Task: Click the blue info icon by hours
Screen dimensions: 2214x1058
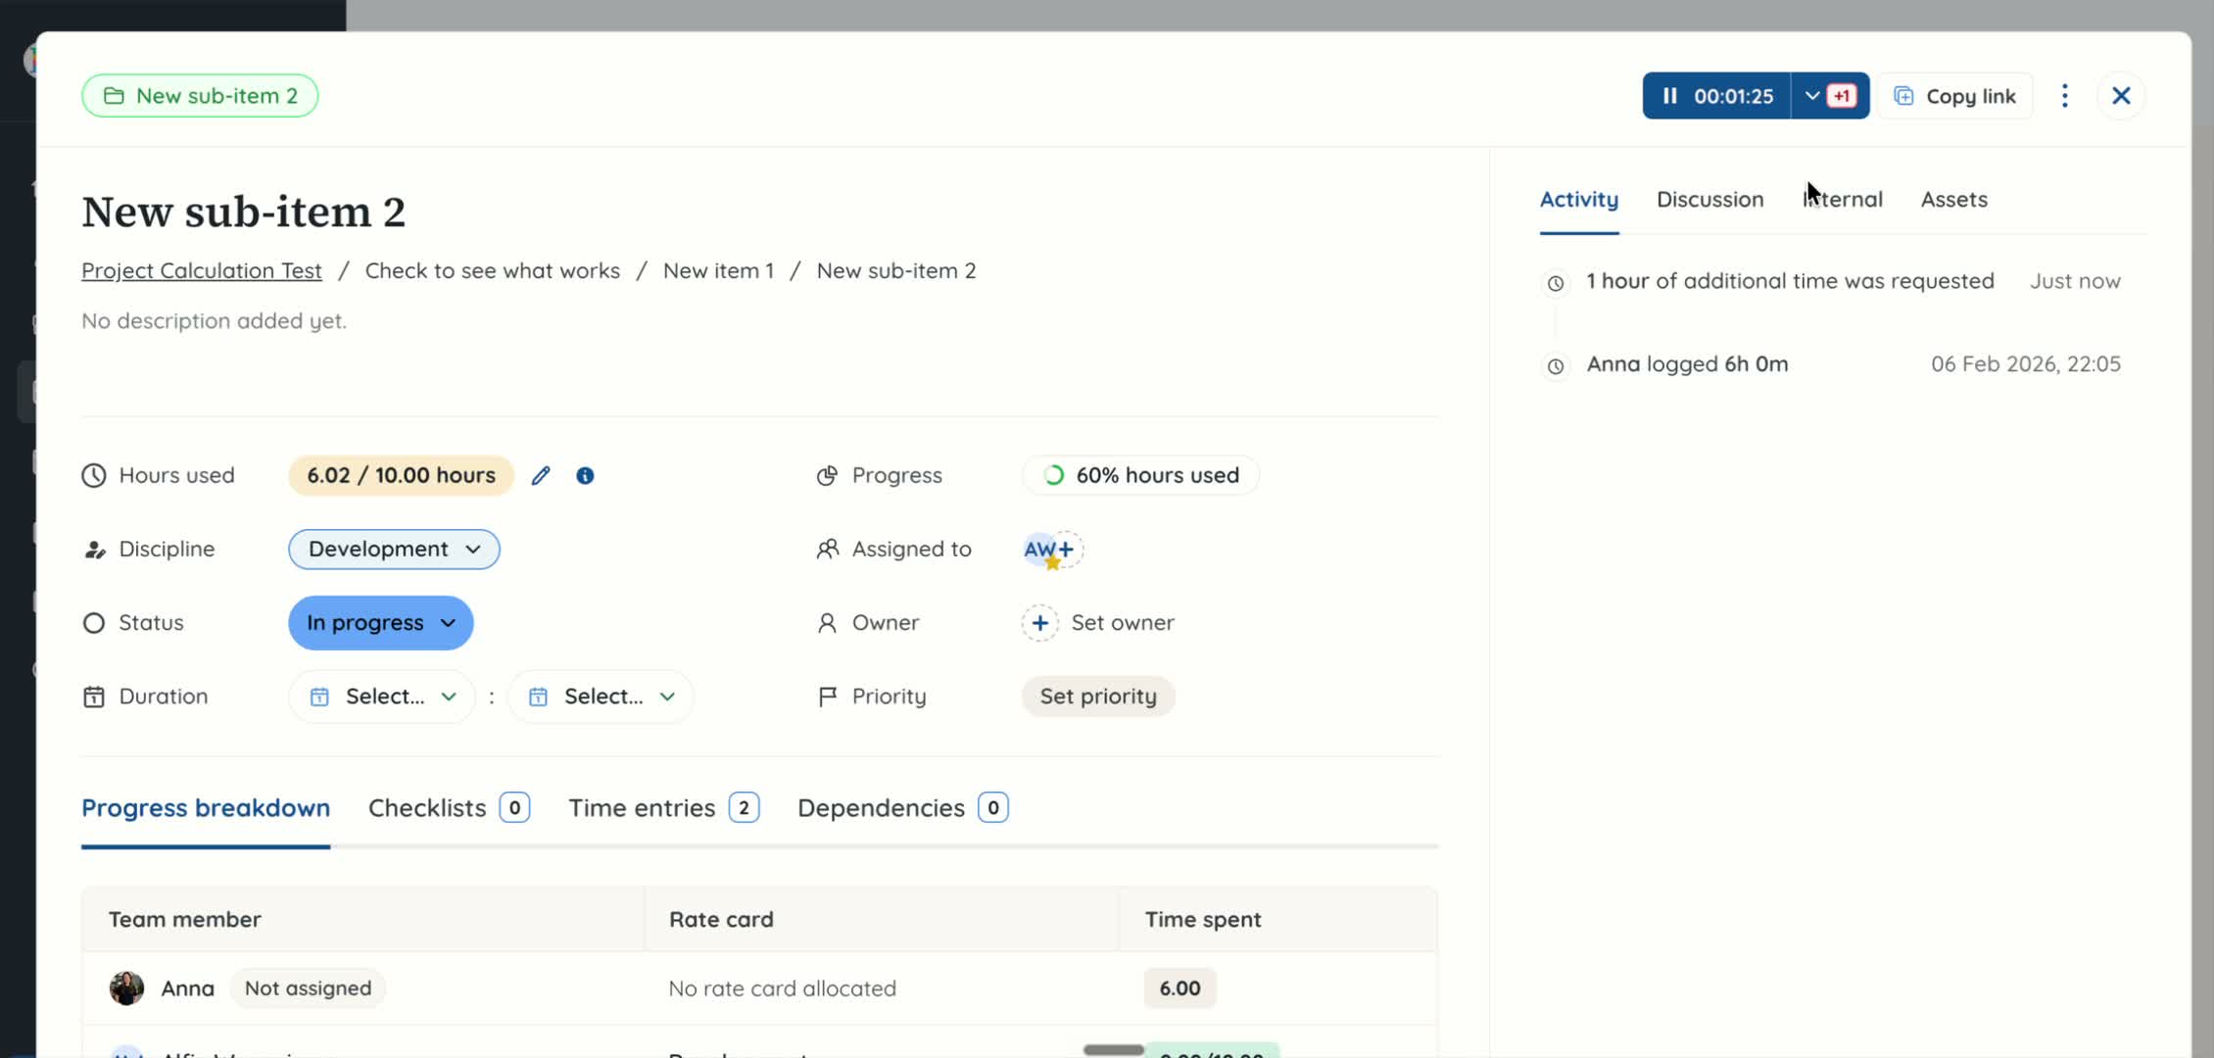Action: click(x=585, y=475)
